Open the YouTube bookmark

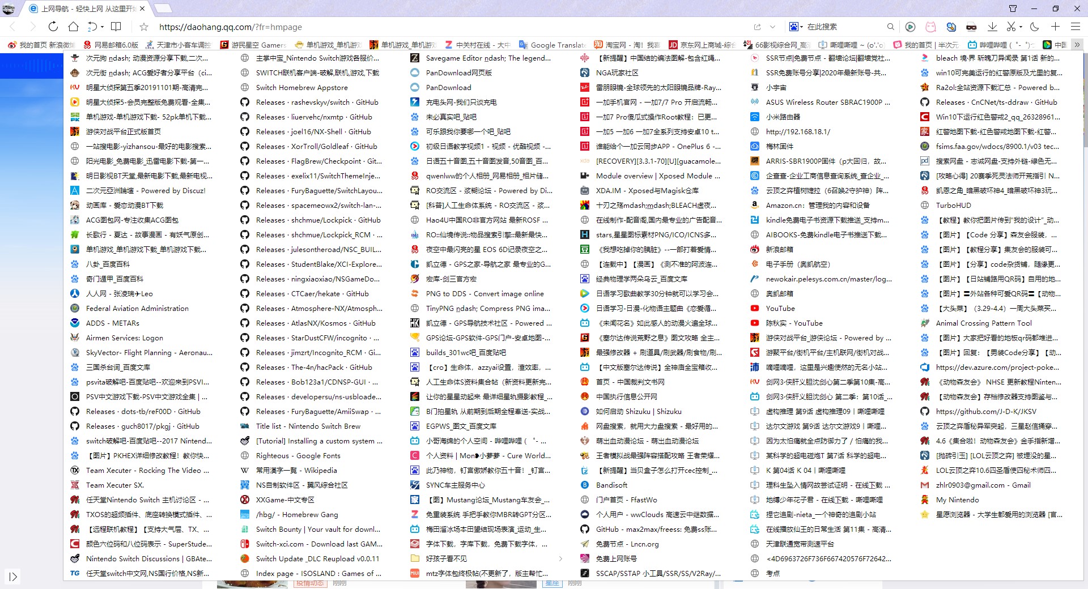point(773,308)
